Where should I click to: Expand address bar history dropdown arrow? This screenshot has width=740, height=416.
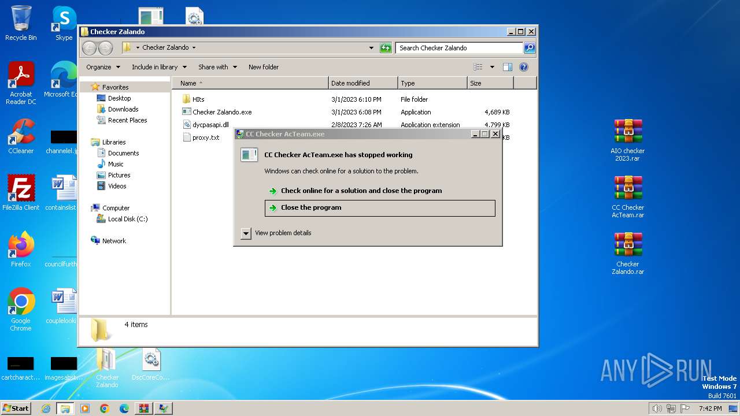[371, 48]
